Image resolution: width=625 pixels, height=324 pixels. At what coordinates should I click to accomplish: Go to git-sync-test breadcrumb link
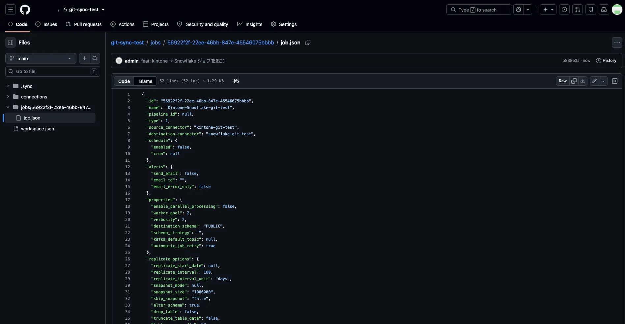(127, 42)
